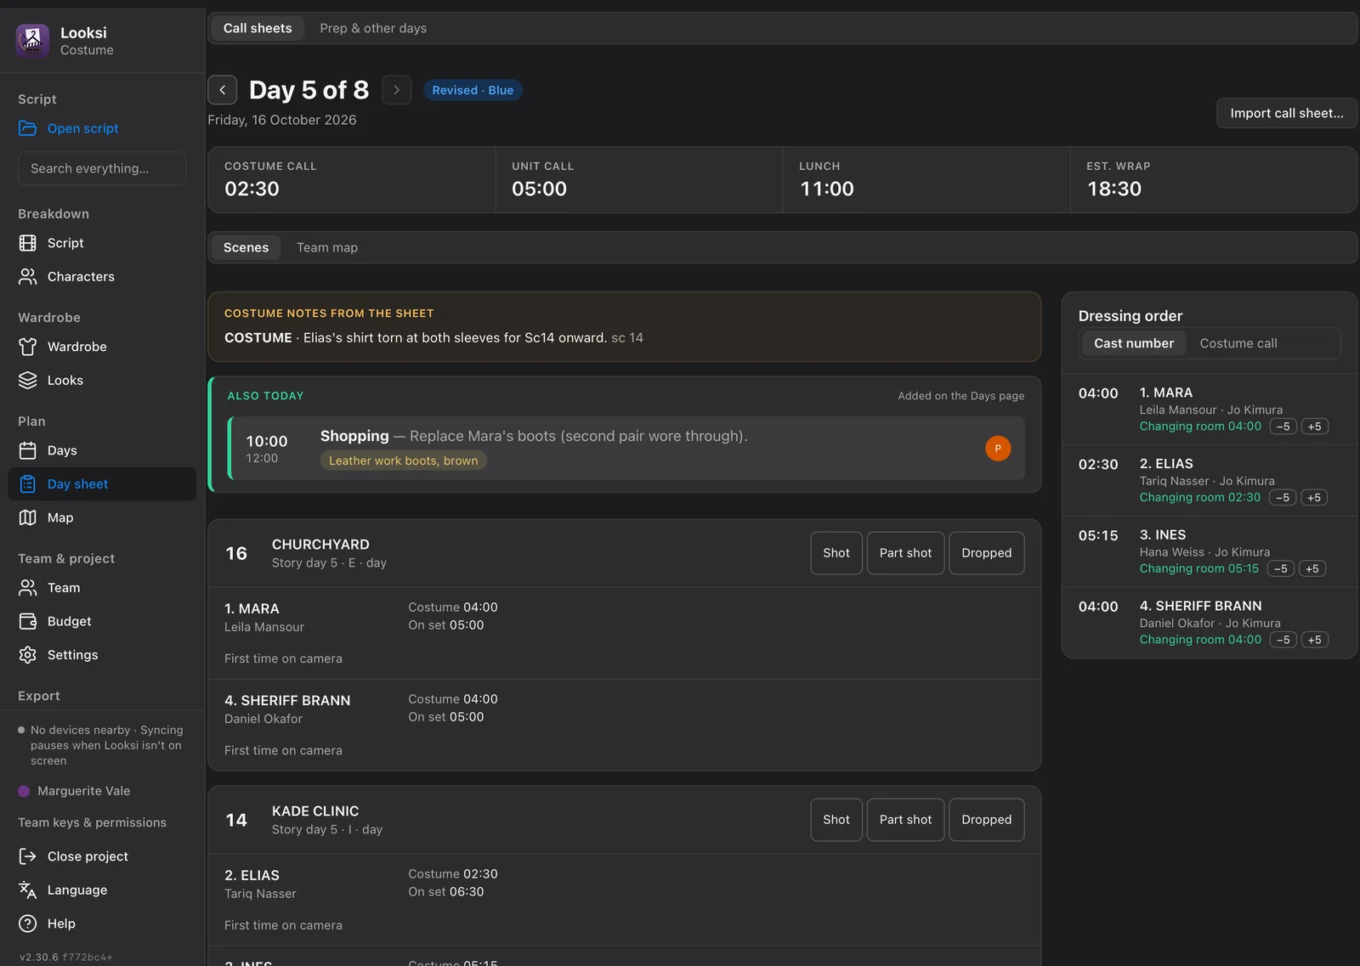Select the Call sheets tab
The width and height of the screenshot is (1360, 966).
[258, 28]
